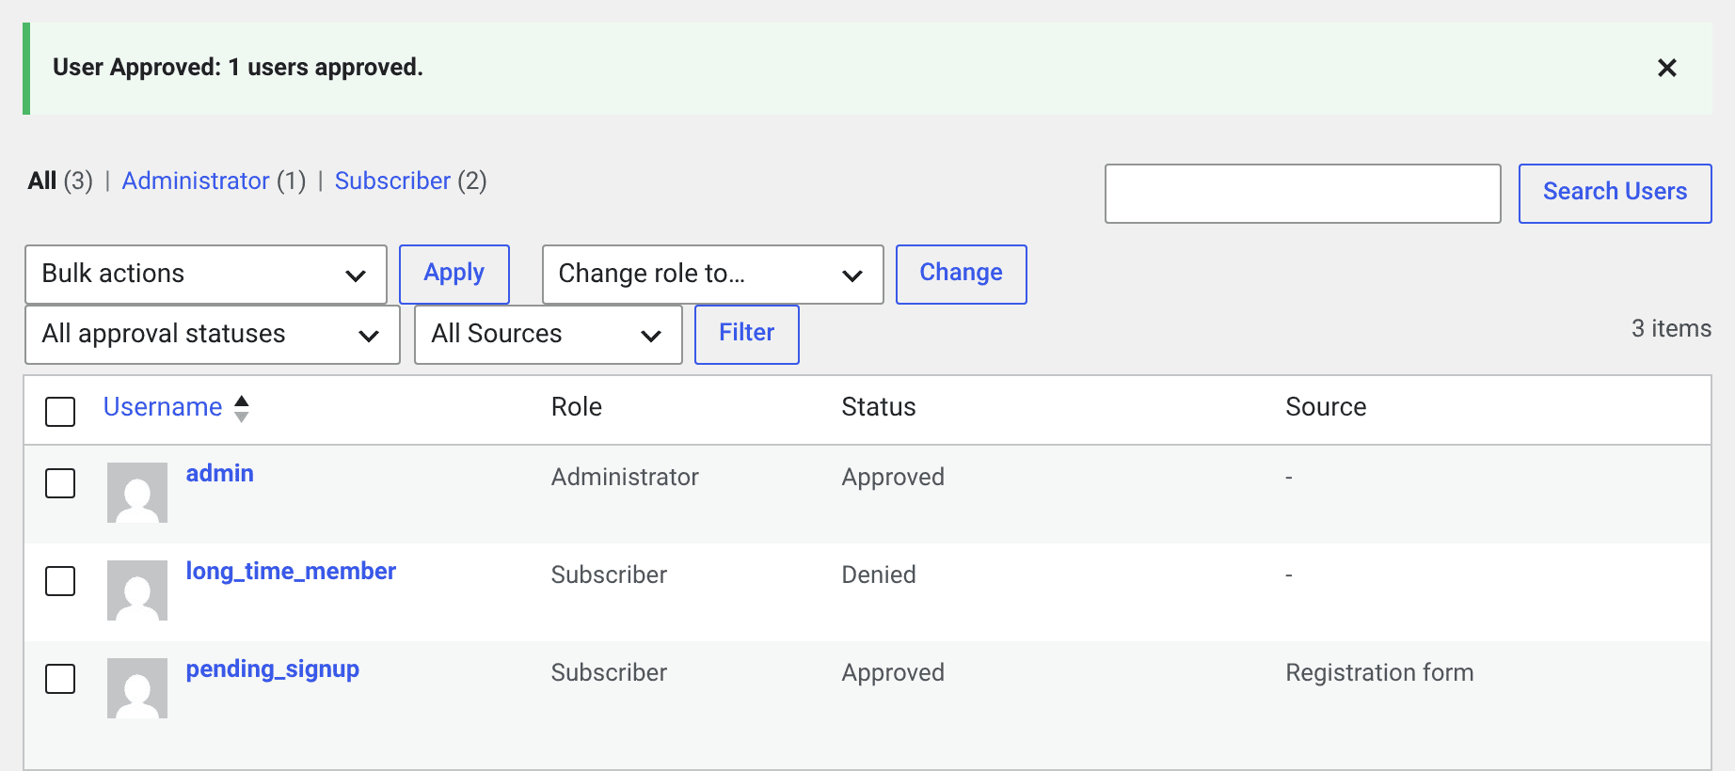The width and height of the screenshot is (1735, 771).
Task: Show All users filter
Action: tap(42, 181)
